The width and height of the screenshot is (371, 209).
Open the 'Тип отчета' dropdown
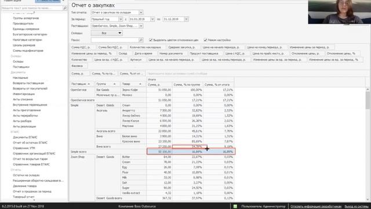point(141,12)
